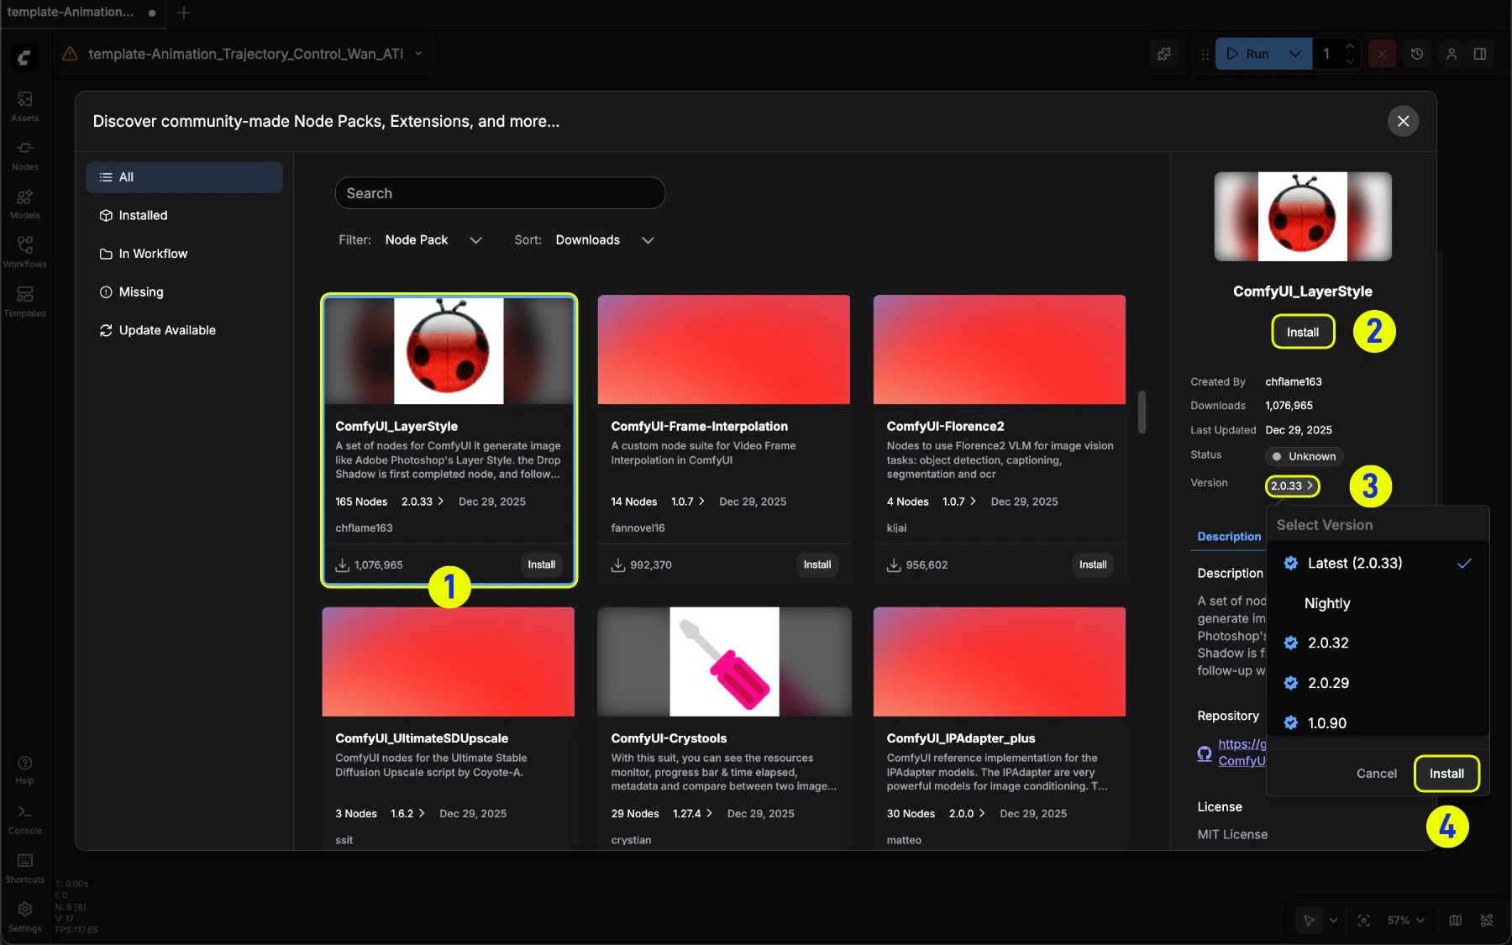
Task: Click the node pack list scrollbar
Action: 1142,412
